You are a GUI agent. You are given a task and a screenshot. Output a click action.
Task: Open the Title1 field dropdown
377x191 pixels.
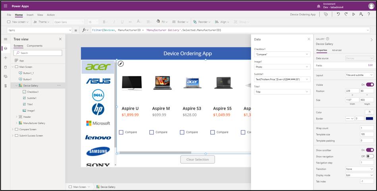(x=282, y=92)
